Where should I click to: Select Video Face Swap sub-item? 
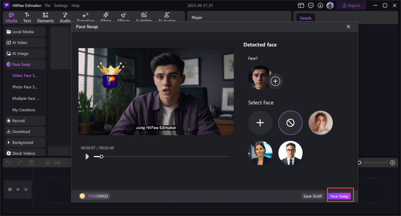(x=25, y=76)
